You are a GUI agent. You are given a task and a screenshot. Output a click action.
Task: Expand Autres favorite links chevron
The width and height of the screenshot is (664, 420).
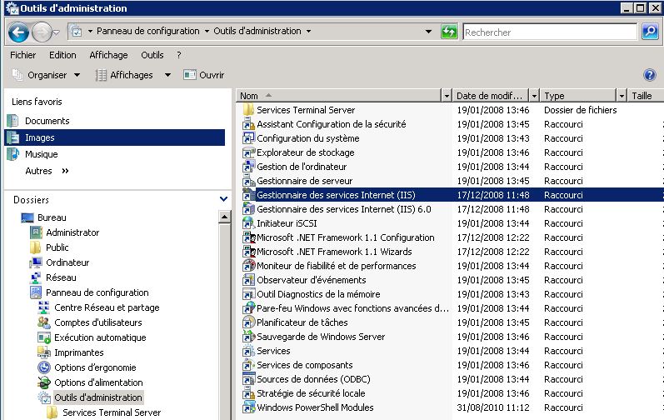(65, 171)
